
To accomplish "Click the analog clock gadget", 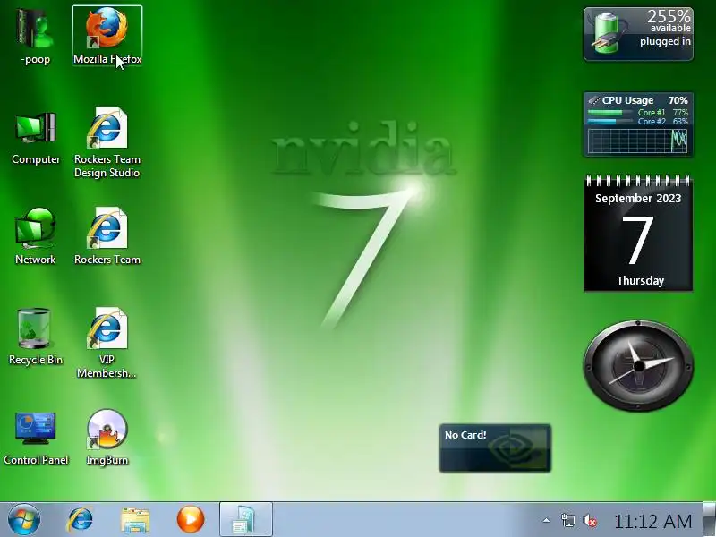I will 638,365.
